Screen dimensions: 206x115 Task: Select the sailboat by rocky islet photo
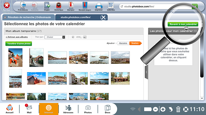(x=99, y=57)
